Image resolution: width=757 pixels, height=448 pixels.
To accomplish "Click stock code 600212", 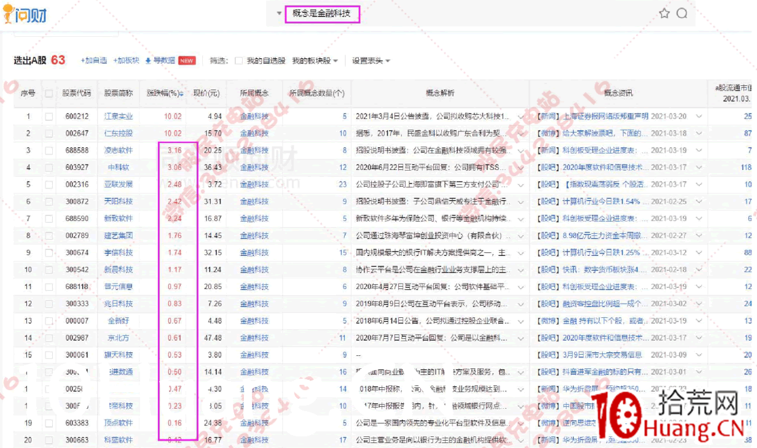I will pos(77,116).
